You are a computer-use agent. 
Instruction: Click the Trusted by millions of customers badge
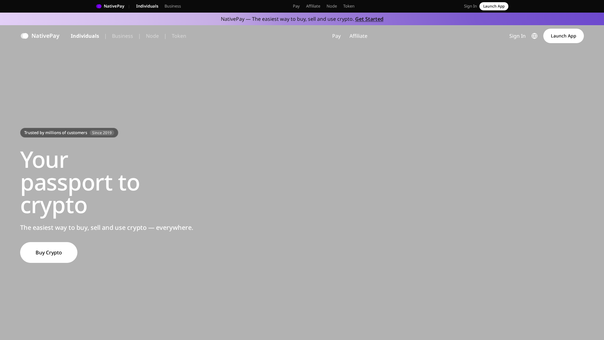coord(56,133)
